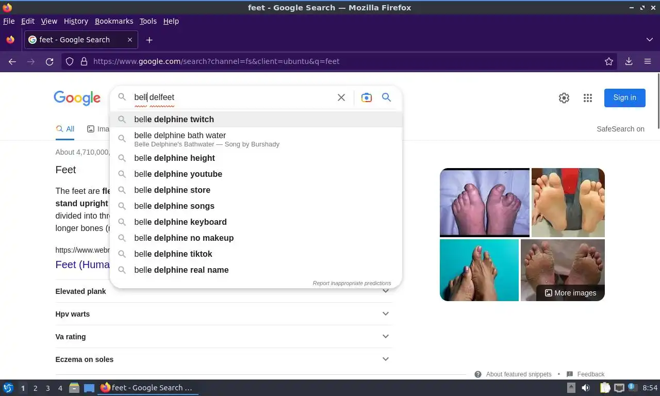This screenshot has width=660, height=396.
Task: Switch to the All results tab
Action: [65, 129]
